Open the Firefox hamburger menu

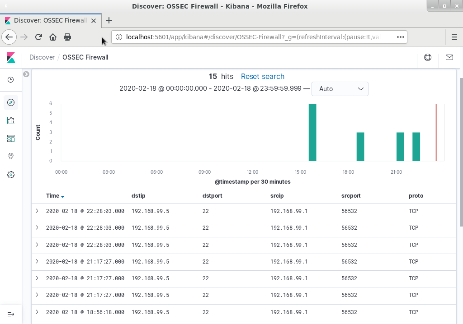coord(454,37)
